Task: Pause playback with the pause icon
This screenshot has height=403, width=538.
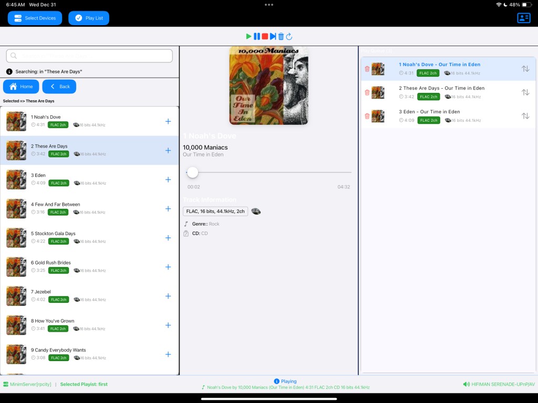Action: click(x=257, y=36)
